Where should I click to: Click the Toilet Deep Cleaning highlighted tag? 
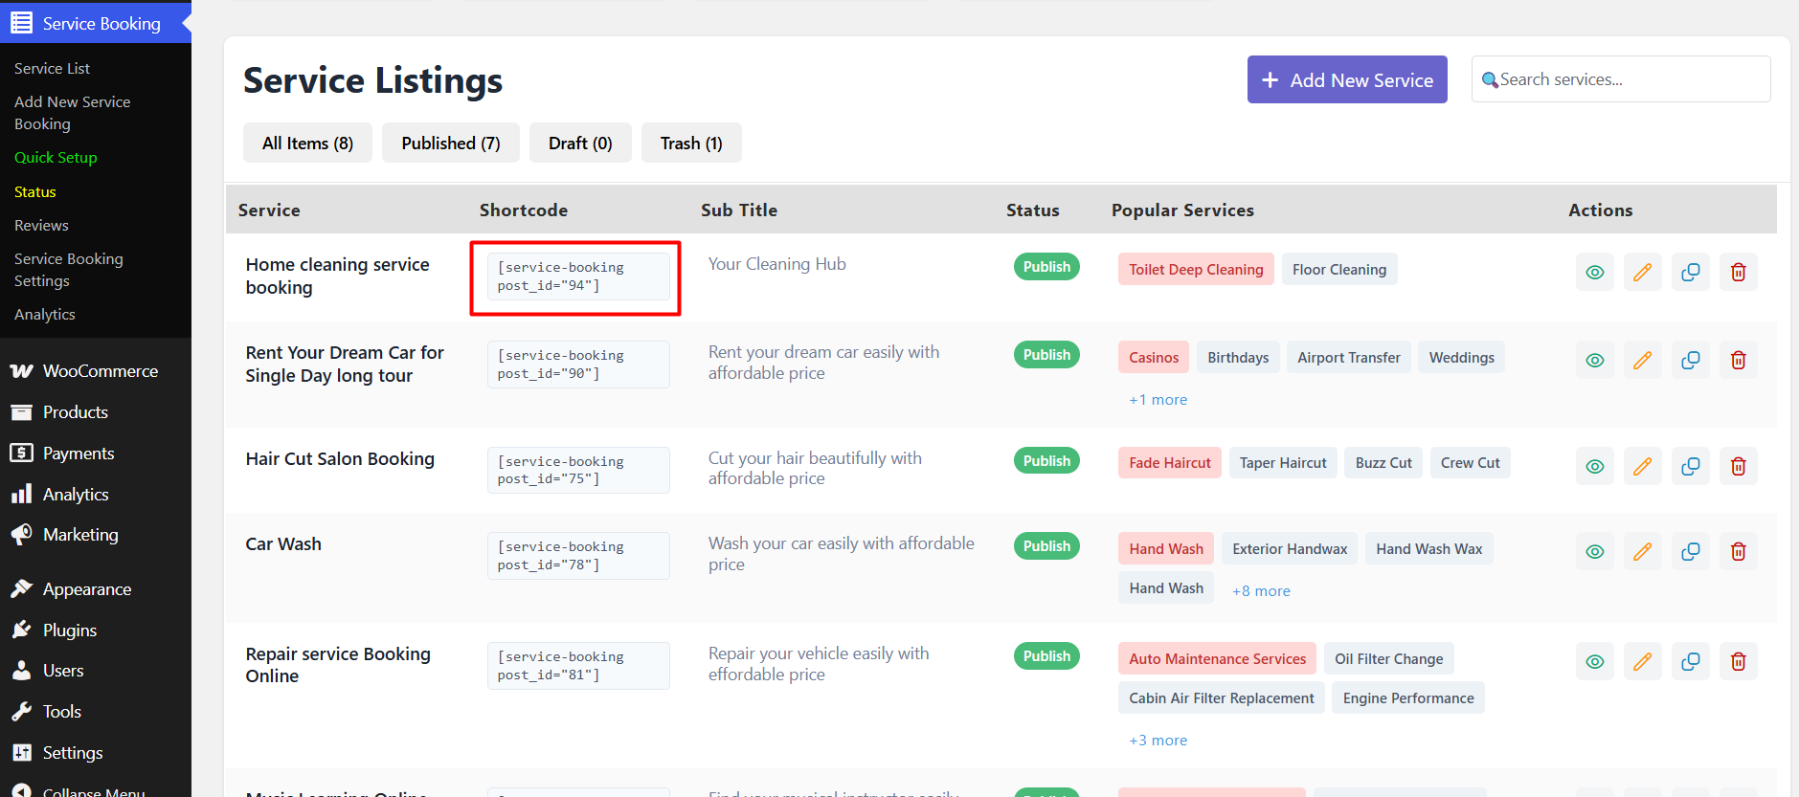coord(1195,270)
